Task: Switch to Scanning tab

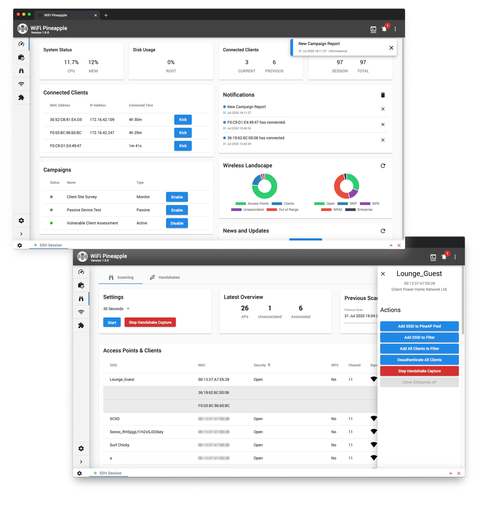Action: (x=121, y=278)
